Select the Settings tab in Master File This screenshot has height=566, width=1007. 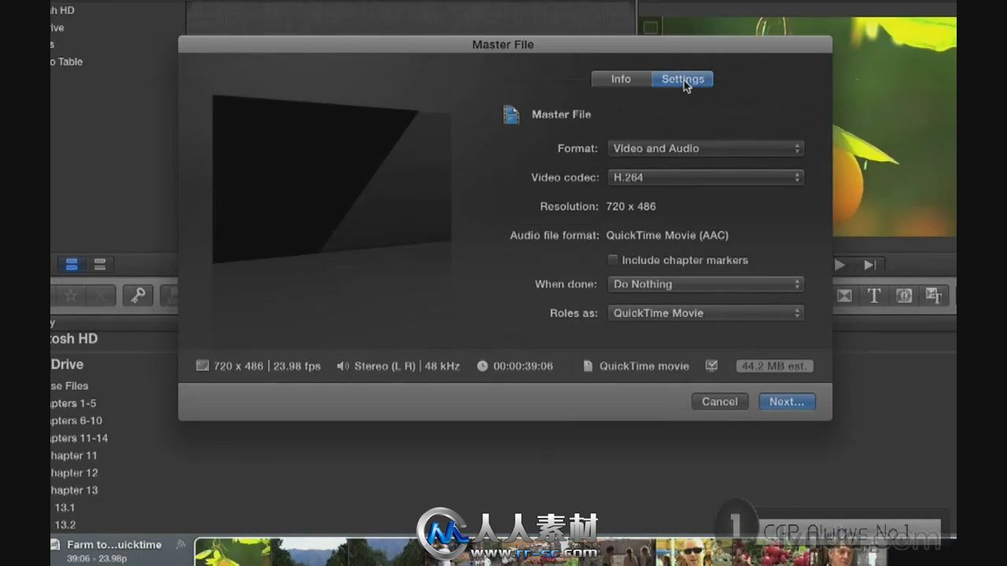coord(682,79)
